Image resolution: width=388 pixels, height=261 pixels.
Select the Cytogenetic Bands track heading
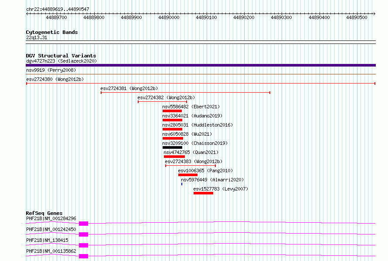click(52, 32)
